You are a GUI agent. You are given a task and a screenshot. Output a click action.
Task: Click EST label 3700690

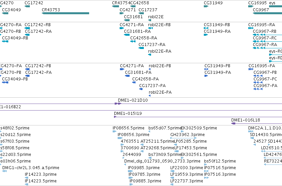point(130,148)
